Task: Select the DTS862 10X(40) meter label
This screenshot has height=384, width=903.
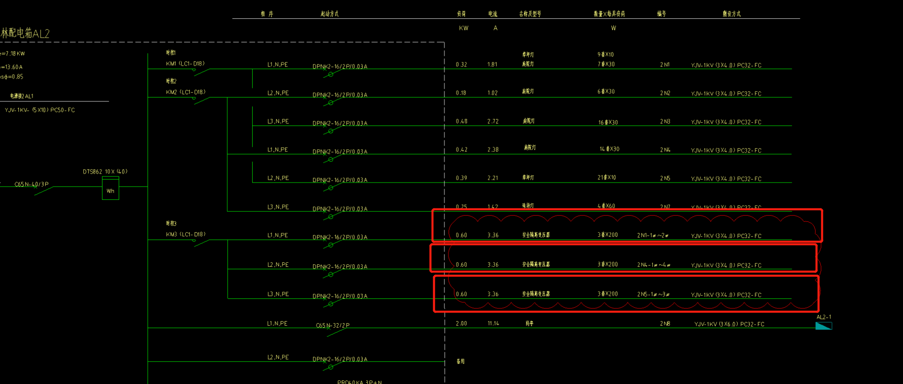Action: (105, 171)
